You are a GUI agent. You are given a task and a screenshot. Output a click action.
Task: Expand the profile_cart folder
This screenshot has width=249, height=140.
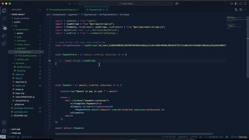(x=23, y=59)
